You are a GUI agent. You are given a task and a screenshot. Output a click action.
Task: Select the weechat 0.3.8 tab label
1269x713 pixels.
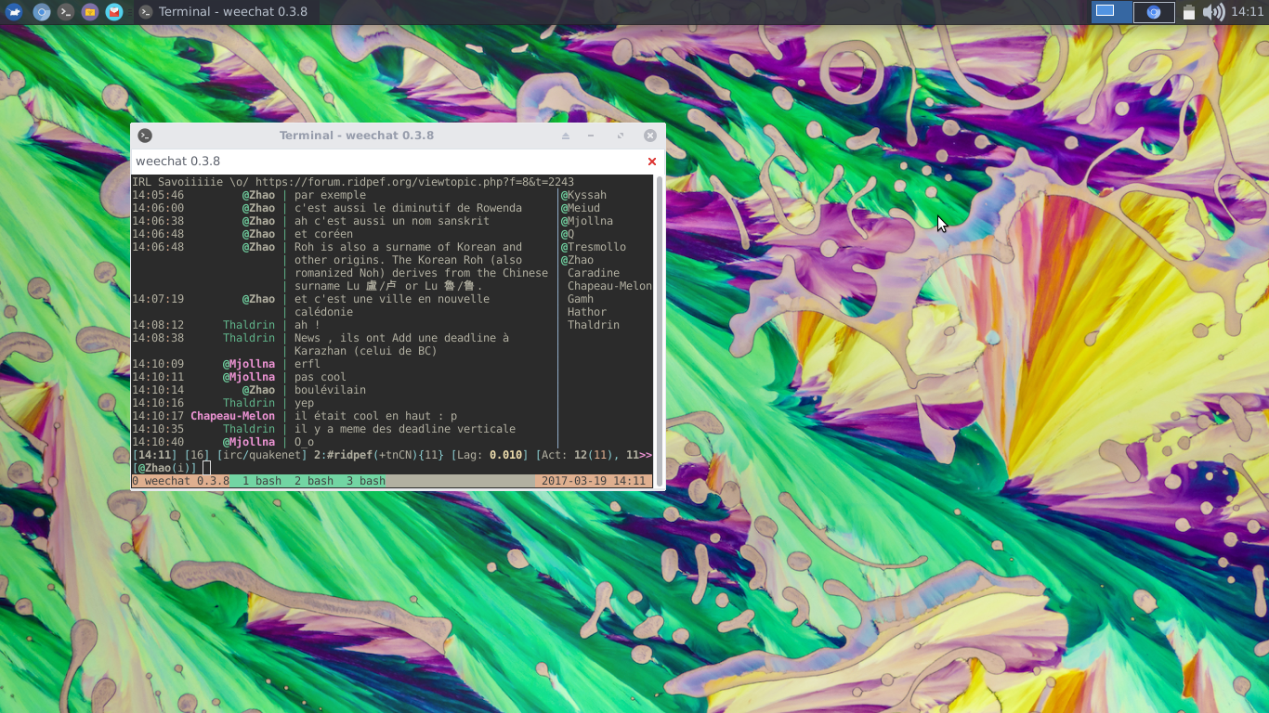point(178,162)
